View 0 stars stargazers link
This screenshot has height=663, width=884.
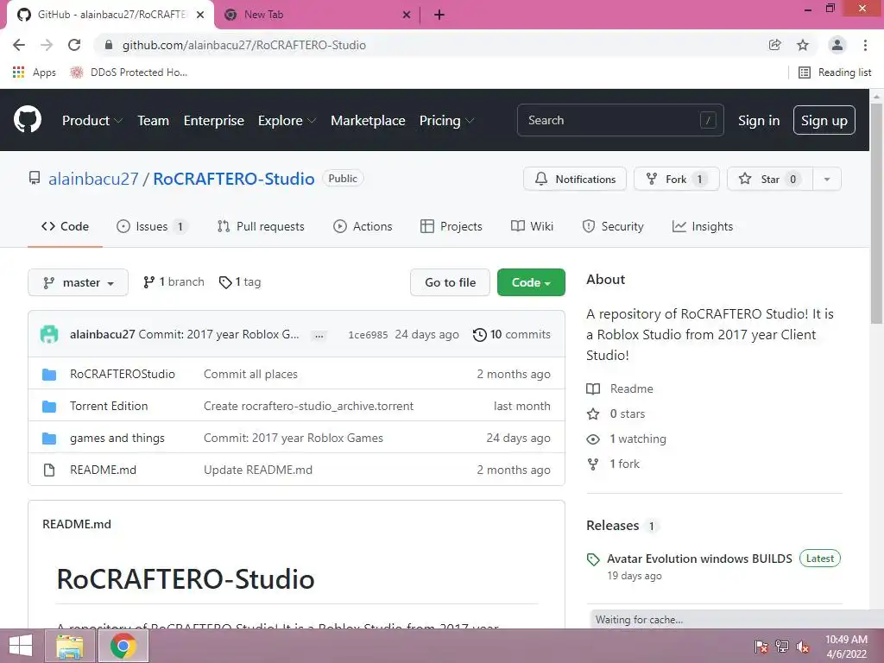[x=616, y=414]
